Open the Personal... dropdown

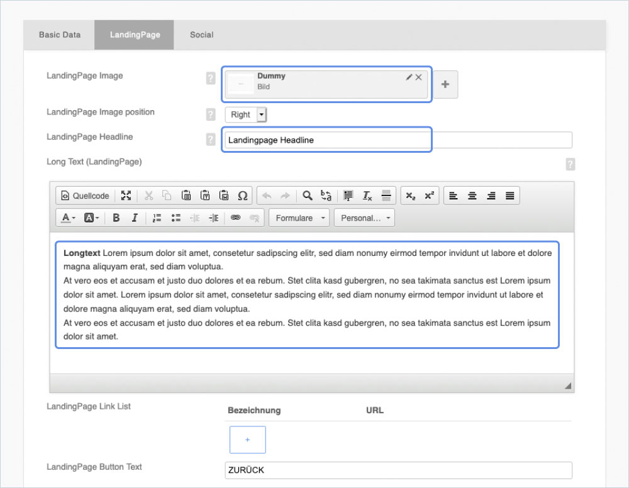(x=364, y=218)
